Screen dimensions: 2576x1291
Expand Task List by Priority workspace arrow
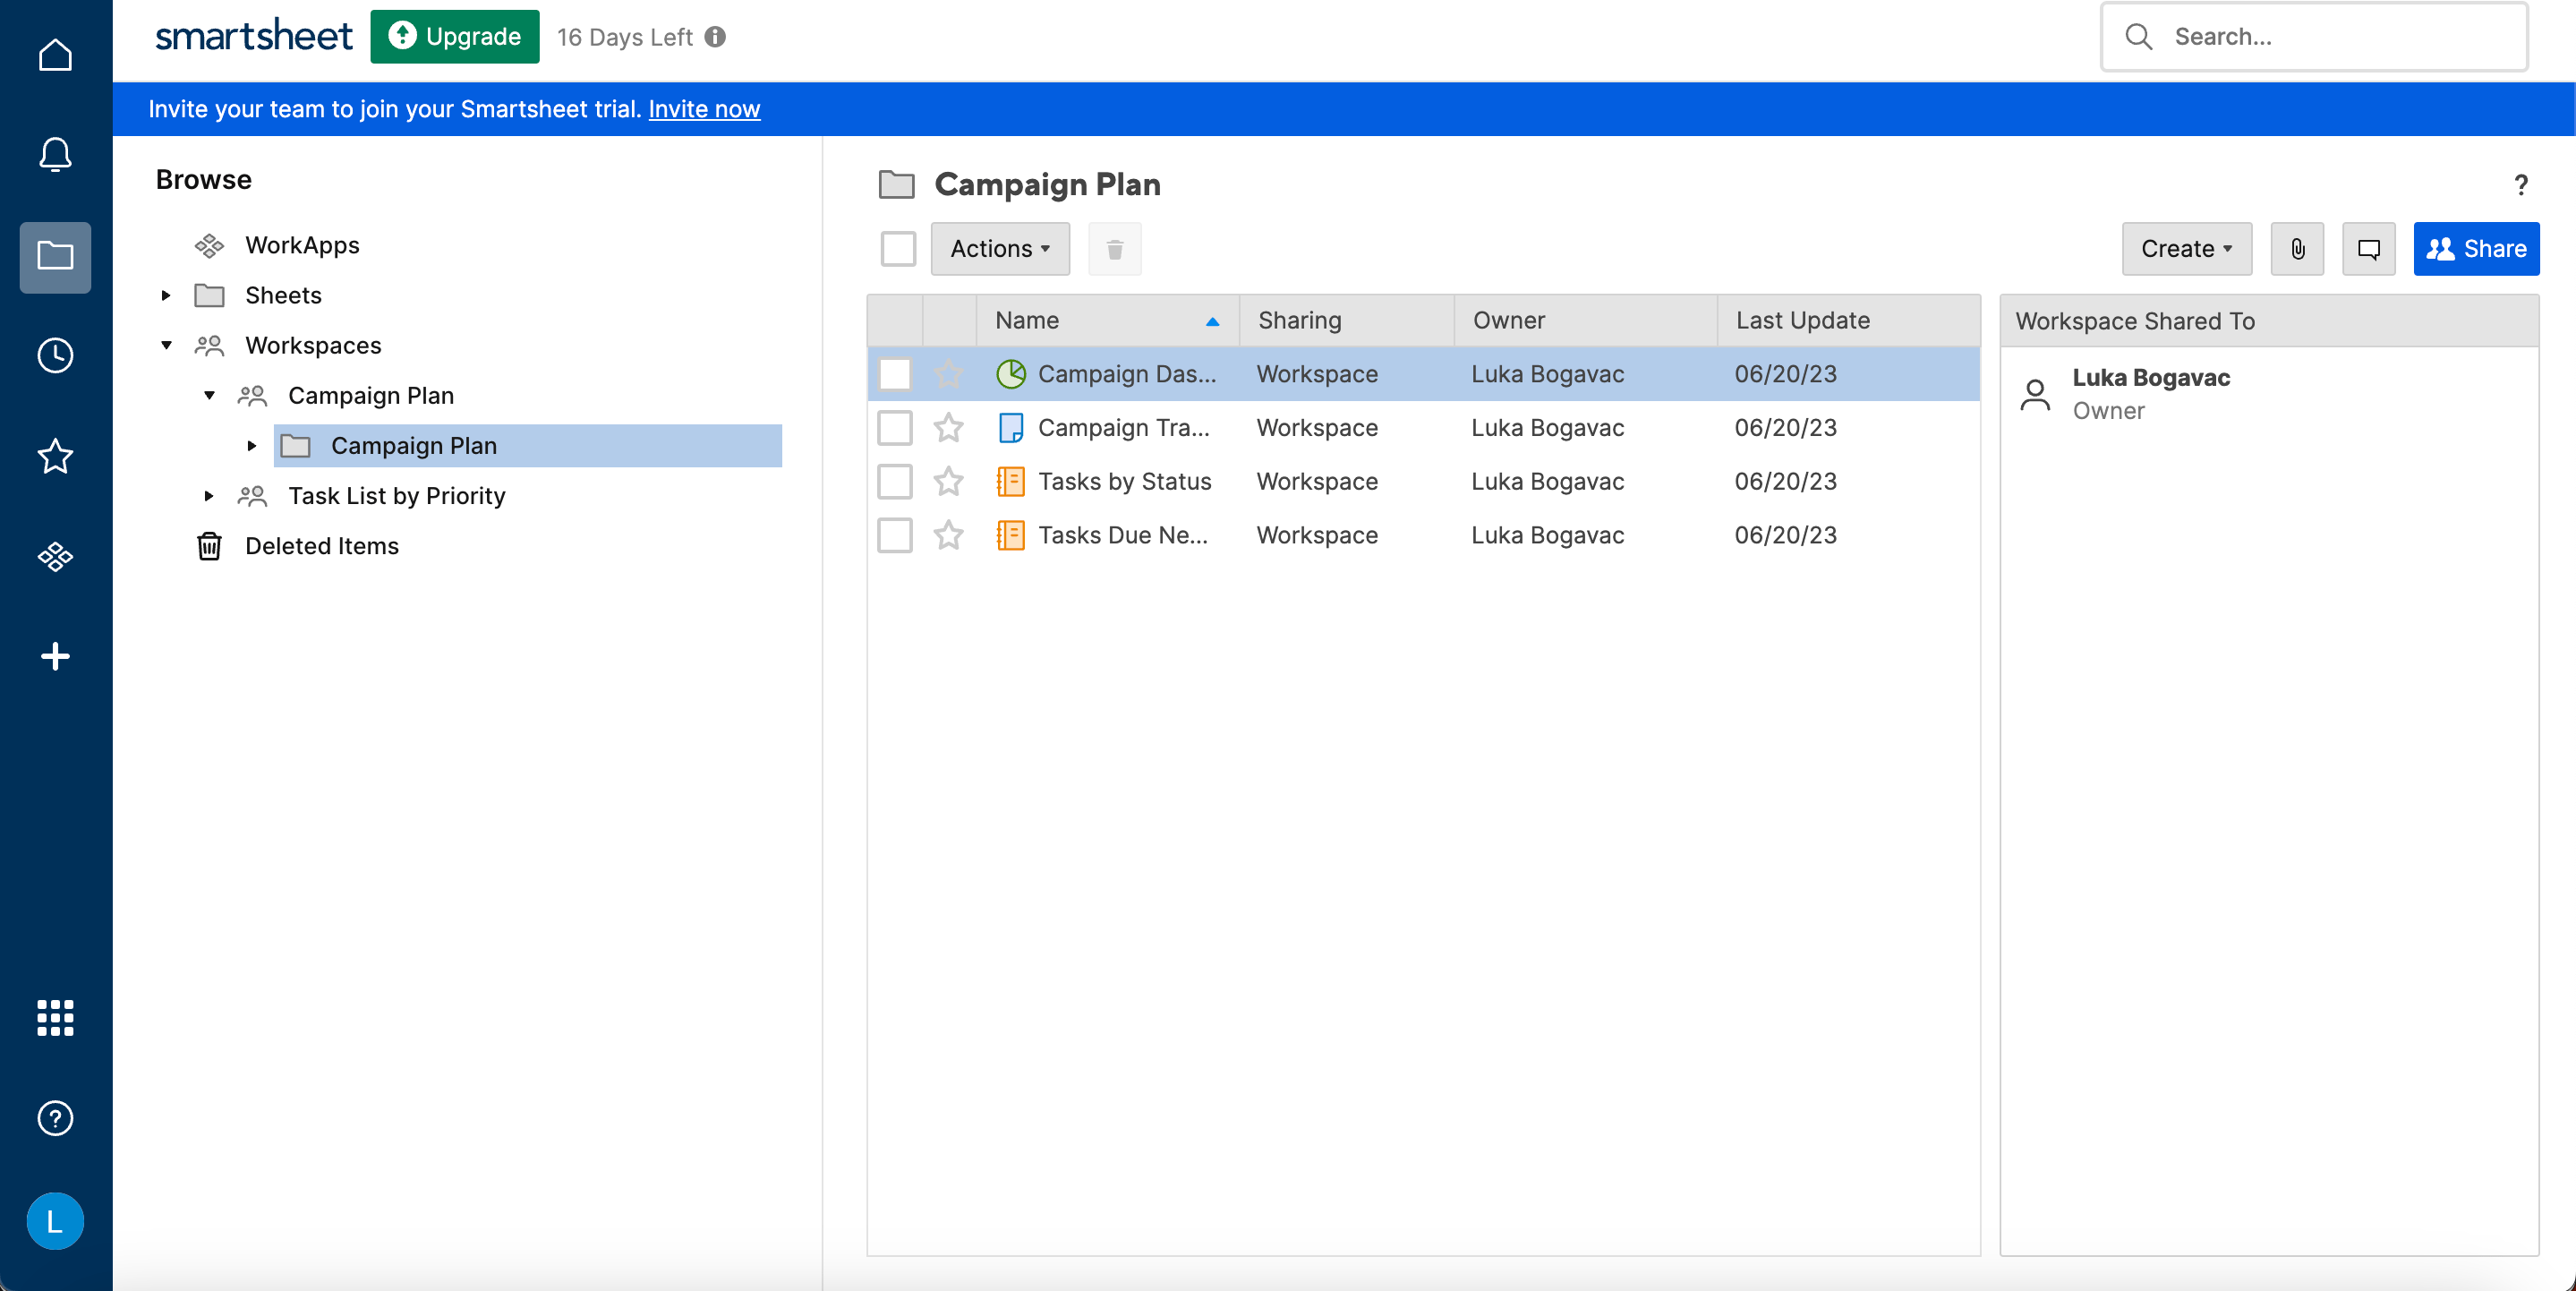pyautogui.click(x=209, y=496)
